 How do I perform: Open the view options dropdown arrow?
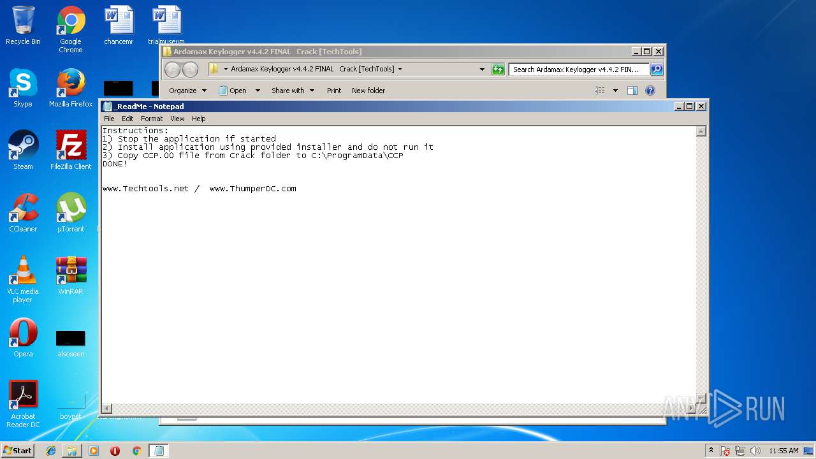(615, 91)
